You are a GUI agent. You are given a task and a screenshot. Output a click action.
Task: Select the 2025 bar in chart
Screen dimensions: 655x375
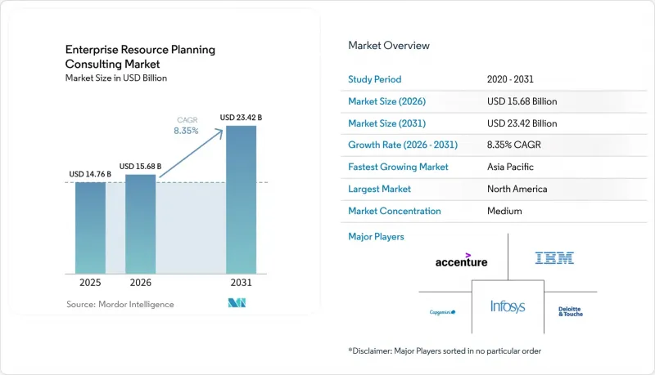pos(90,228)
